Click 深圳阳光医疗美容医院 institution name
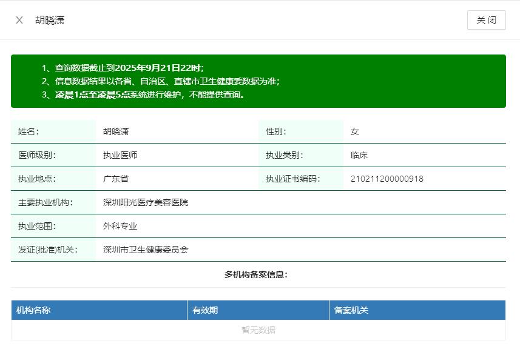Screen dimensions: 520x361 [x=146, y=202]
